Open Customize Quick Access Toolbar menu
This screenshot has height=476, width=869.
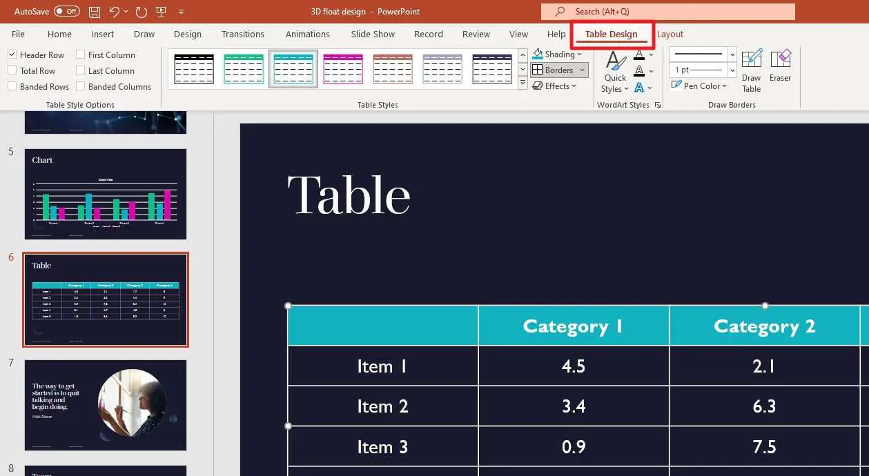point(181,12)
